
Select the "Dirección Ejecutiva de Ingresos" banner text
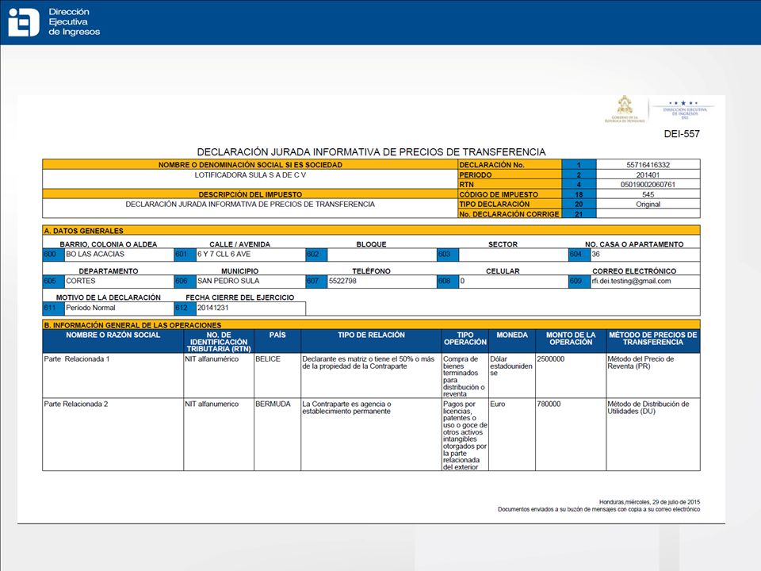pos(74,22)
